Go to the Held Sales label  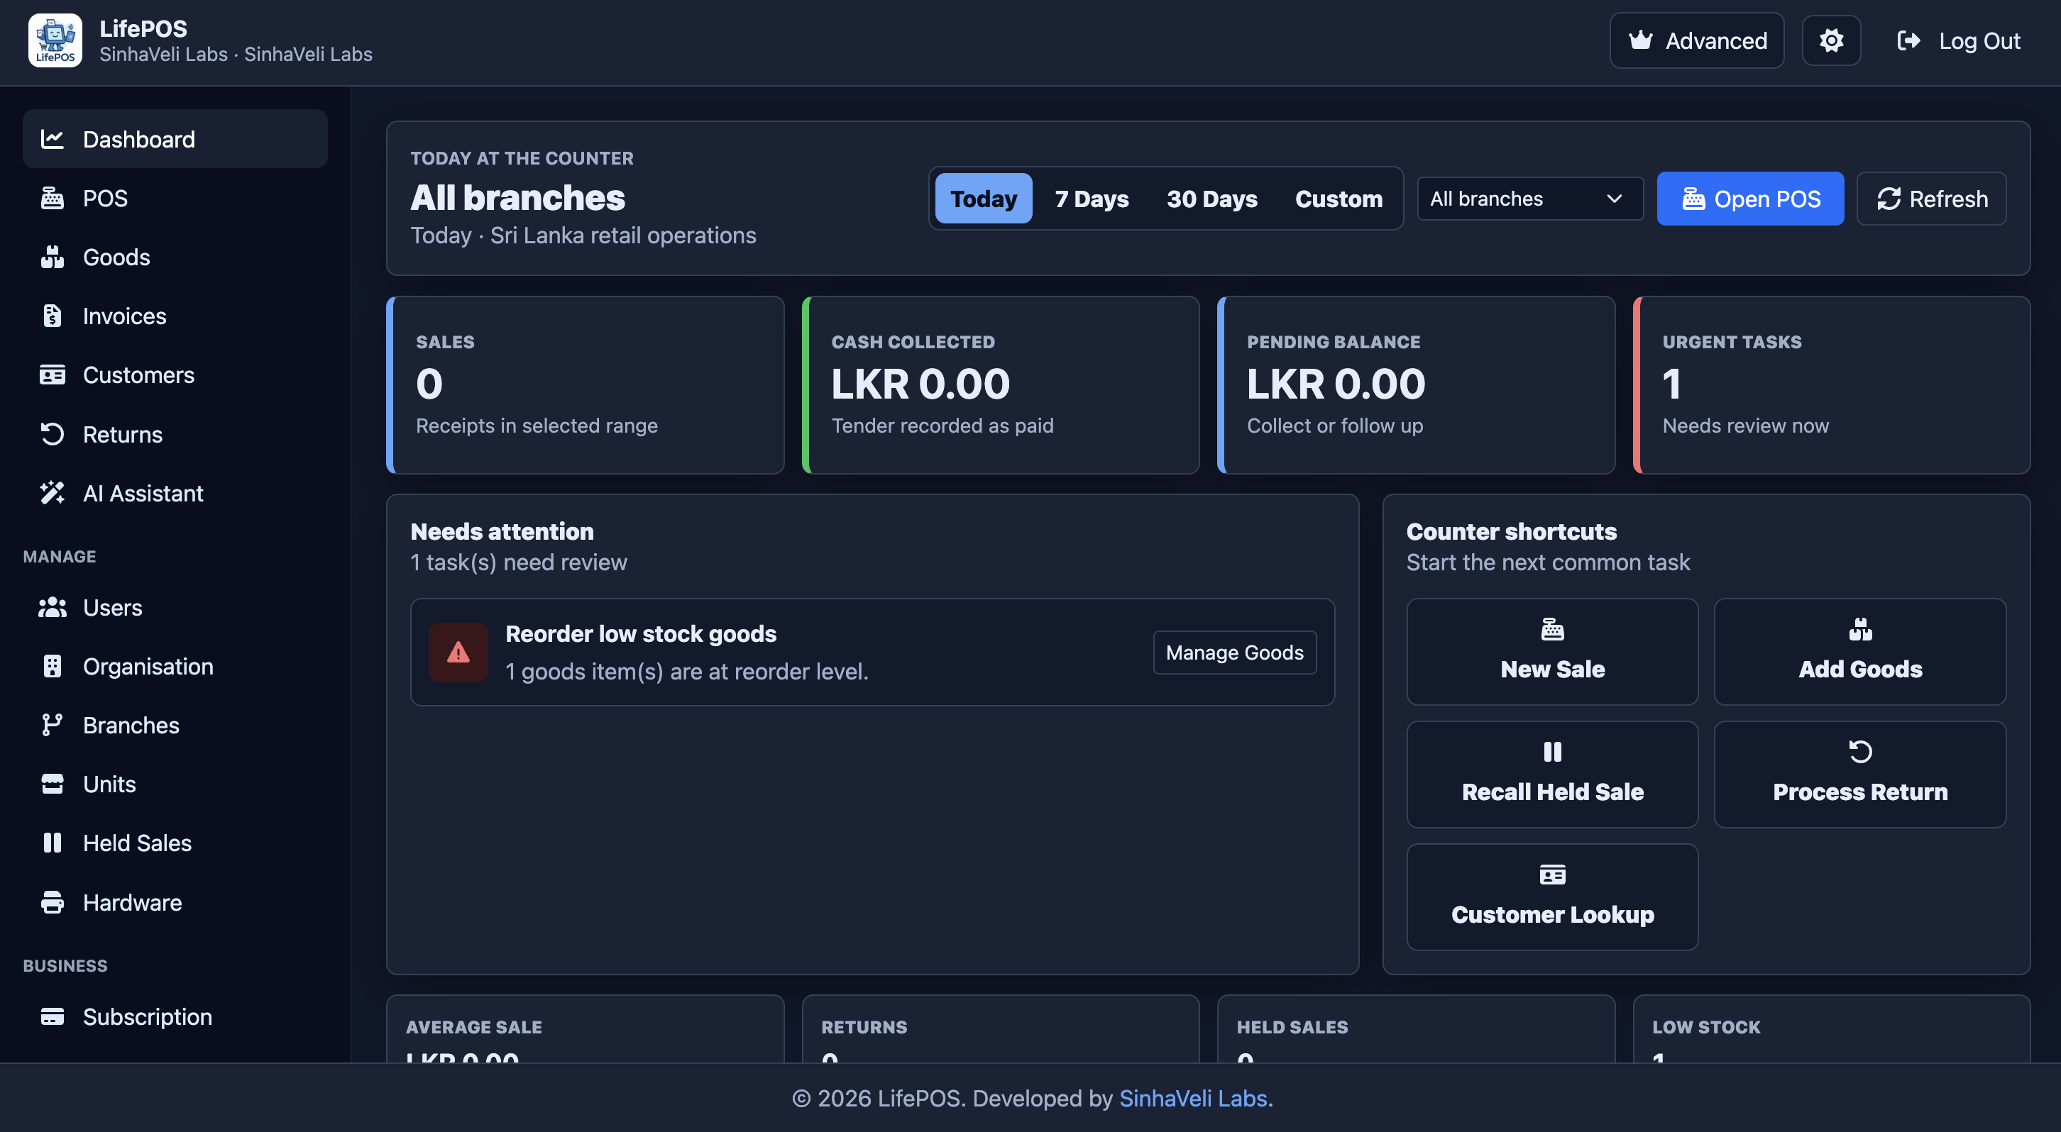click(138, 843)
